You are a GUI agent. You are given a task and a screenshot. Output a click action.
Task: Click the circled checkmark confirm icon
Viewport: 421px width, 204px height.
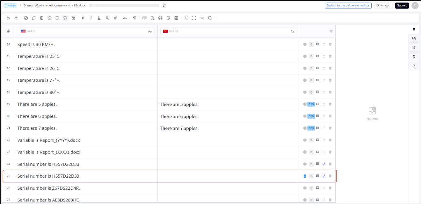(26, 18)
